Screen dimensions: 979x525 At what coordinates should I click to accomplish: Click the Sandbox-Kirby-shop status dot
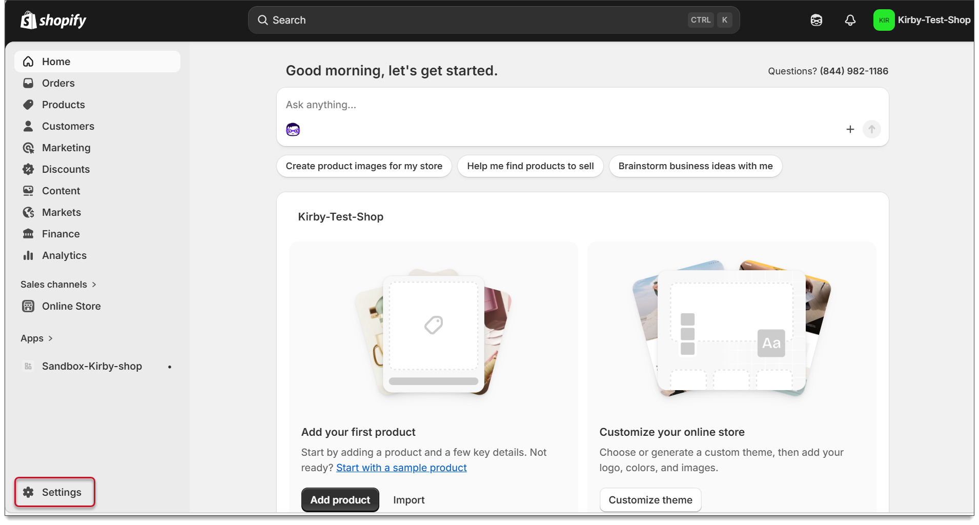[x=170, y=367]
